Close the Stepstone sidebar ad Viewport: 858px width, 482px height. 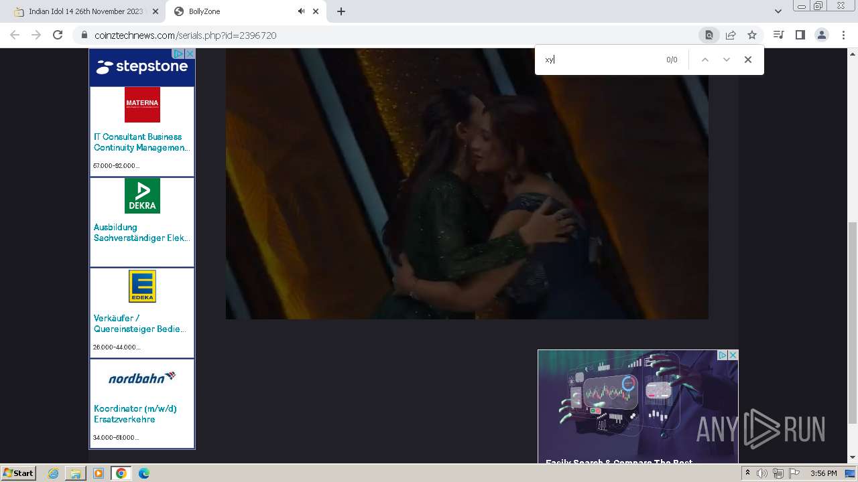190,54
